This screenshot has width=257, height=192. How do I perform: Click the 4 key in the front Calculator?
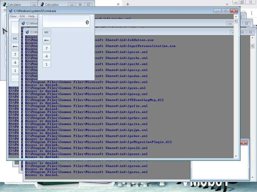pos(46,56)
